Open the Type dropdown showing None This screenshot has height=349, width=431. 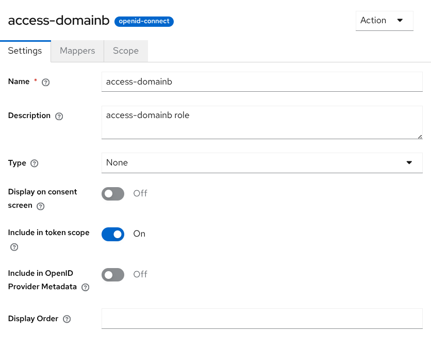[x=262, y=162]
